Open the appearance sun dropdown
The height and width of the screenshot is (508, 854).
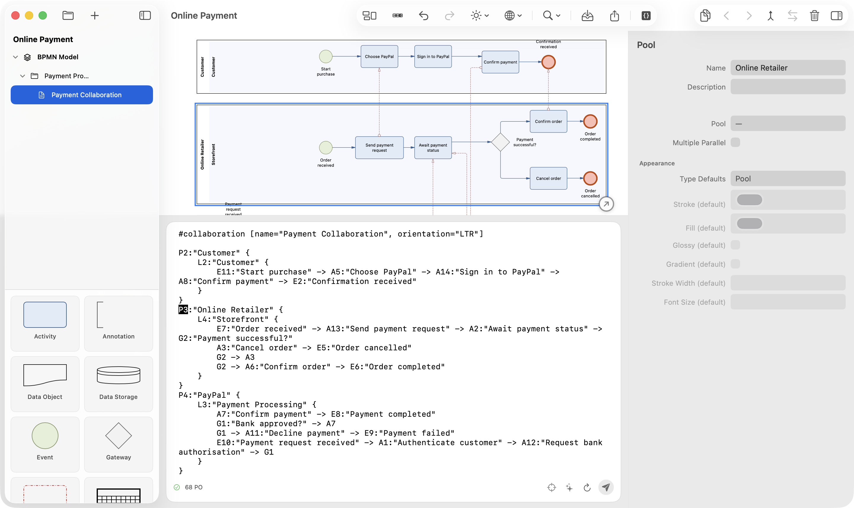coord(480,15)
